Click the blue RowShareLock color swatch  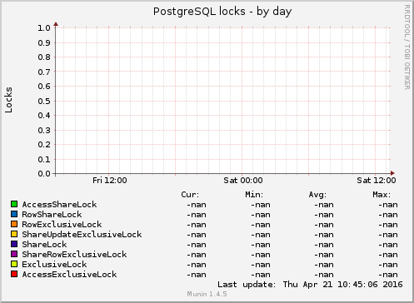14,214
